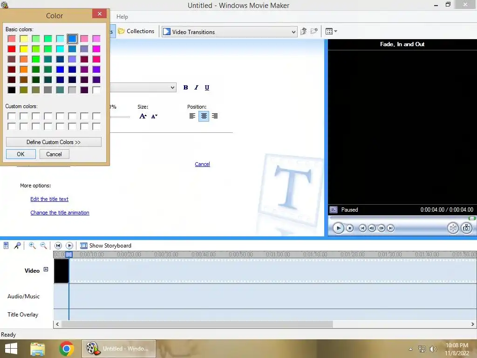
Task: Select the black title clip on timeline
Action: click(61, 271)
